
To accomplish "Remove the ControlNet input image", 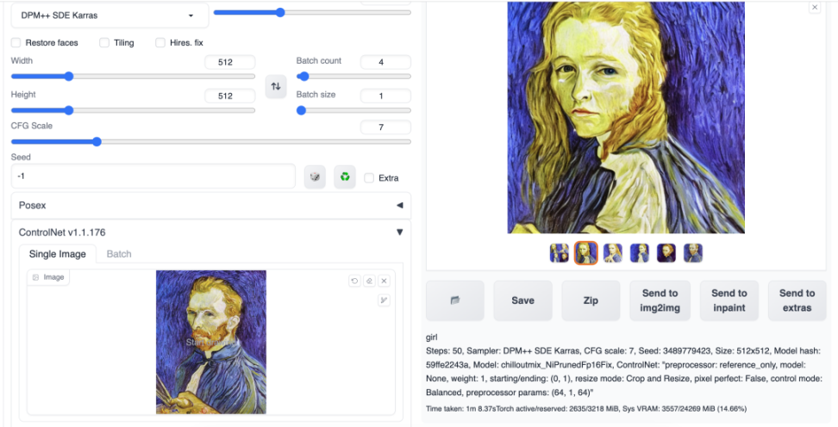I will click(384, 281).
